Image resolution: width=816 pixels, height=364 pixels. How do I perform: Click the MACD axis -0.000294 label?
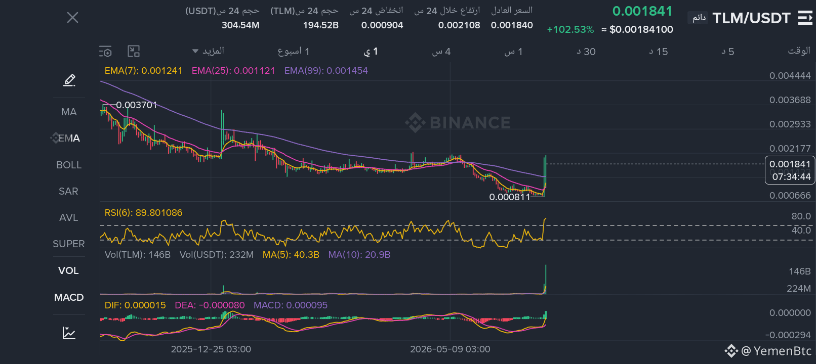pyautogui.click(x=788, y=335)
